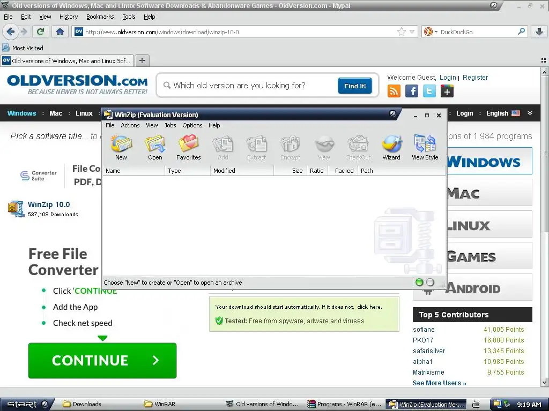Click the Add toolbar icon in WinZip

click(x=222, y=148)
